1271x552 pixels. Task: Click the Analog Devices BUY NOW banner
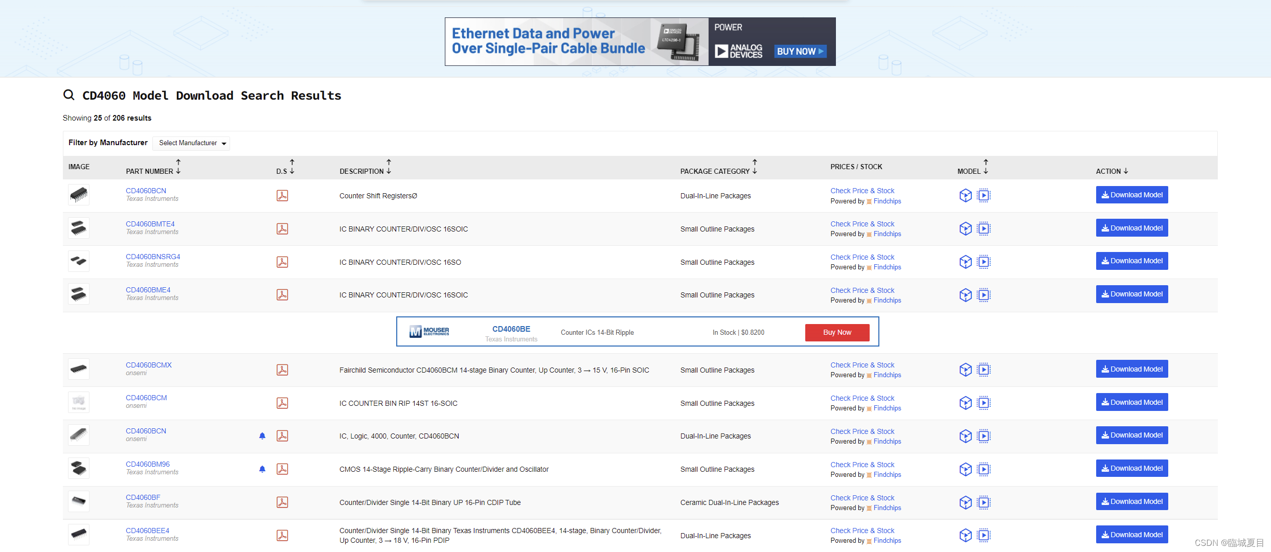799,52
